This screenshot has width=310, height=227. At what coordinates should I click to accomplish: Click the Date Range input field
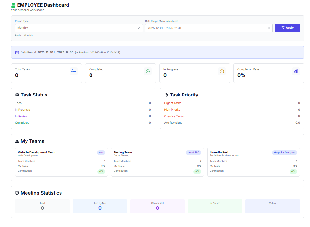(205, 28)
